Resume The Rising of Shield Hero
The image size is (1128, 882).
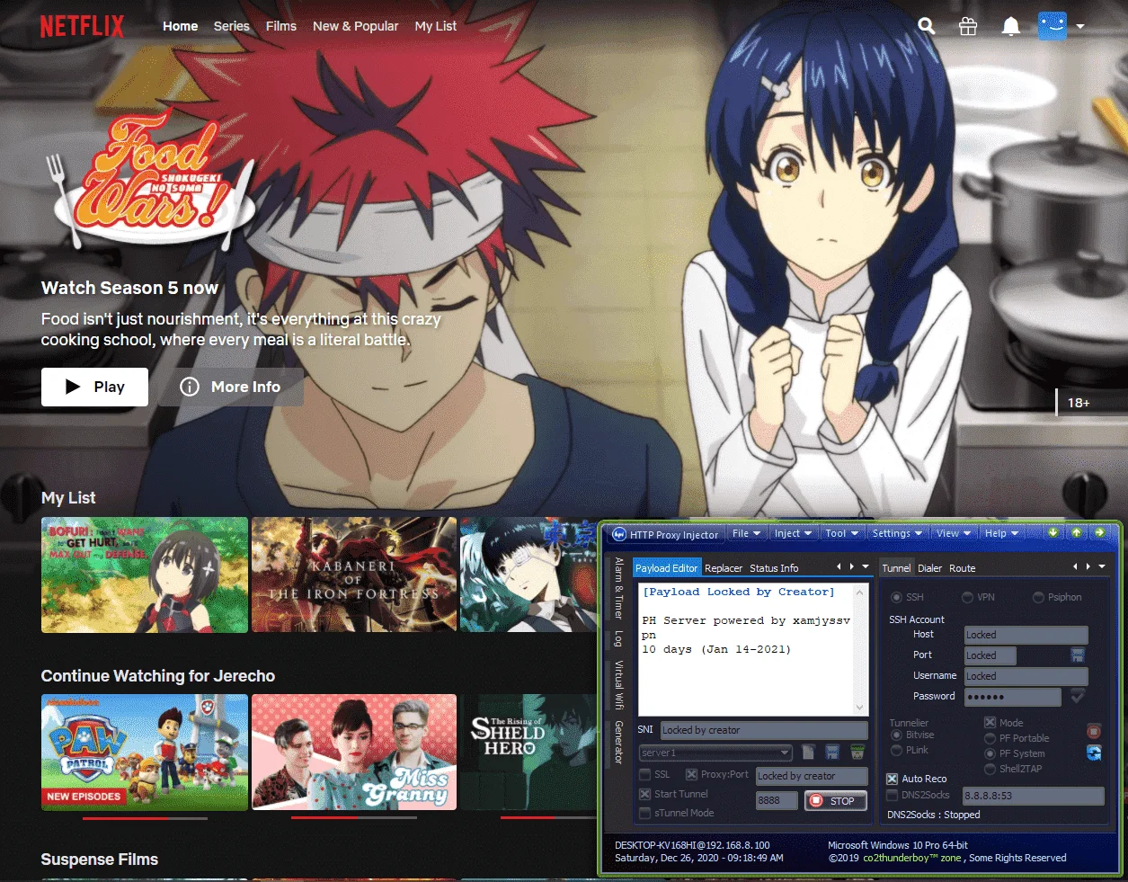pyautogui.click(x=528, y=752)
